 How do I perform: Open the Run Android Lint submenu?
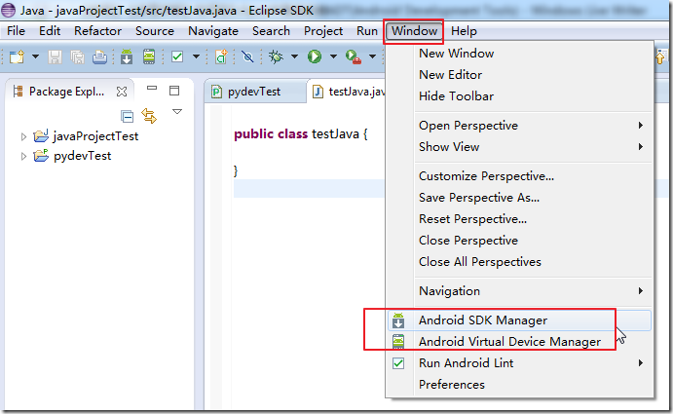(x=520, y=363)
